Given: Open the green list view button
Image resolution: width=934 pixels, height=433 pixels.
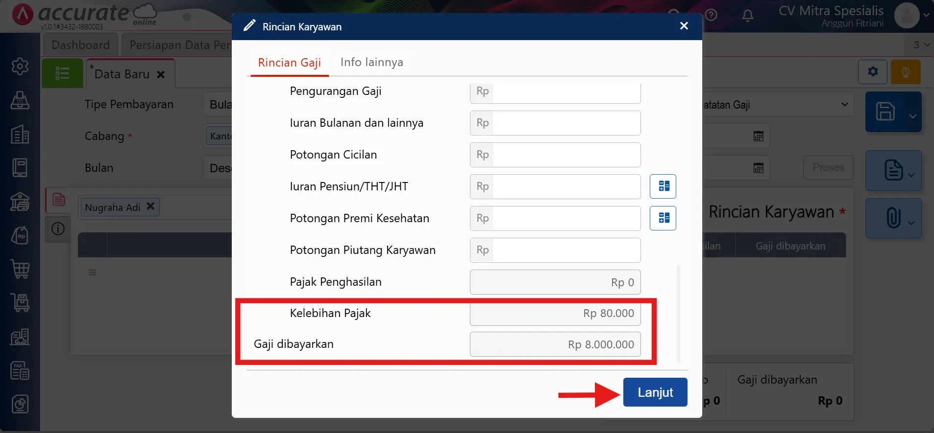Looking at the screenshot, I should (x=62, y=73).
